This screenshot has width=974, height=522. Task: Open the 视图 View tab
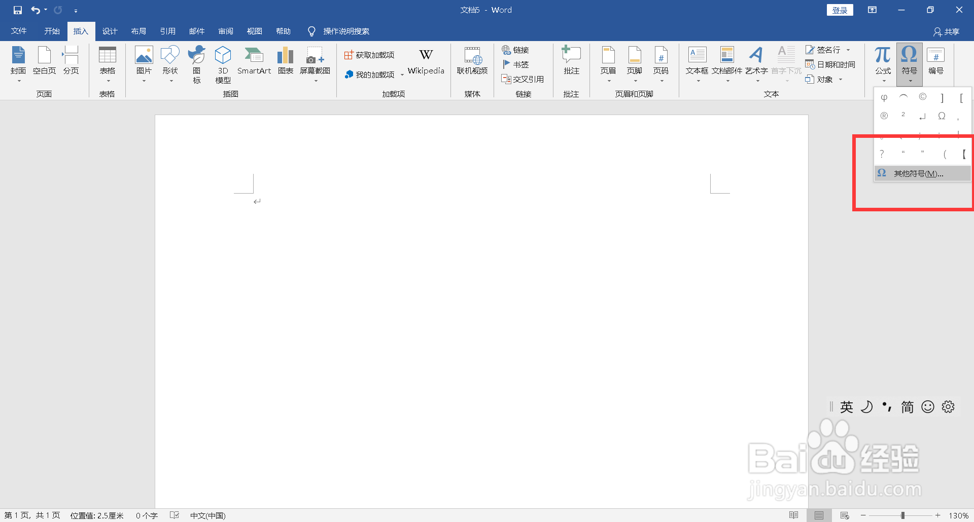tap(255, 31)
